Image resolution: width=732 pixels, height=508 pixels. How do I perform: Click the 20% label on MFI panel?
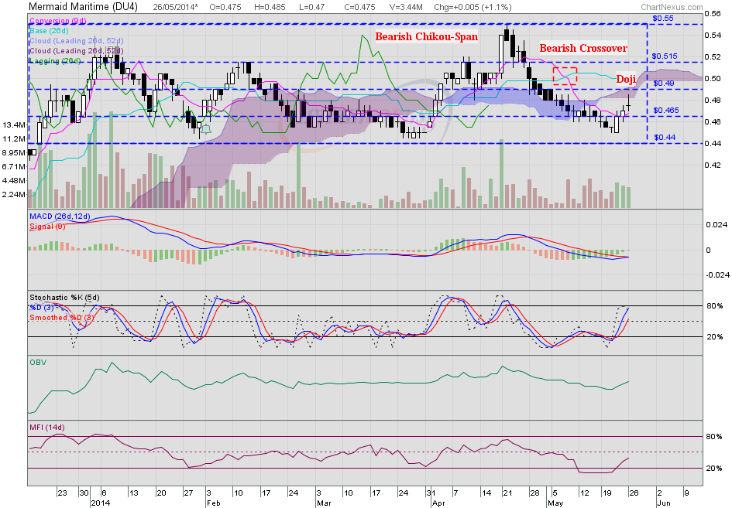714,468
